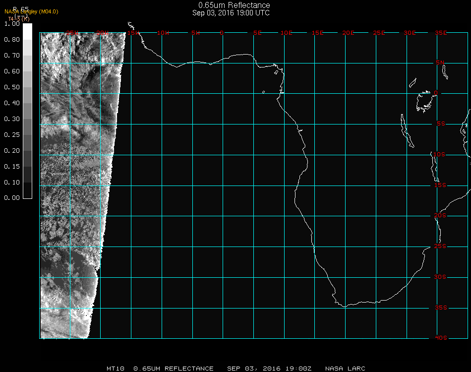Select the 40S latitude label

pyautogui.click(x=440, y=338)
